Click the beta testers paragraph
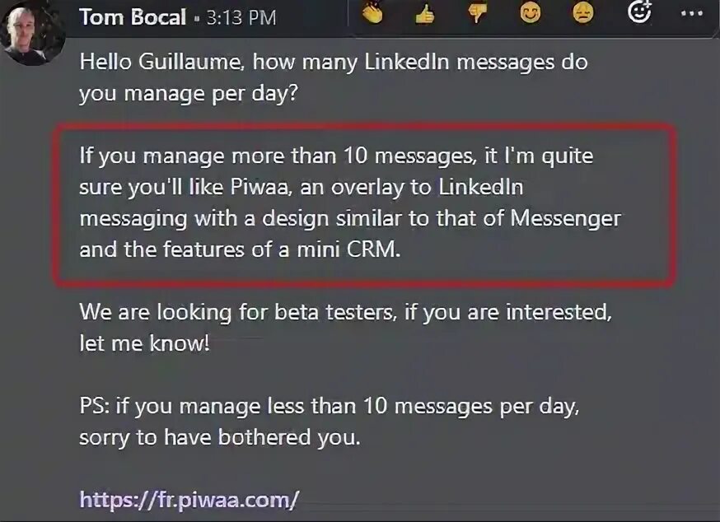This screenshot has width=720, height=522. tap(346, 328)
